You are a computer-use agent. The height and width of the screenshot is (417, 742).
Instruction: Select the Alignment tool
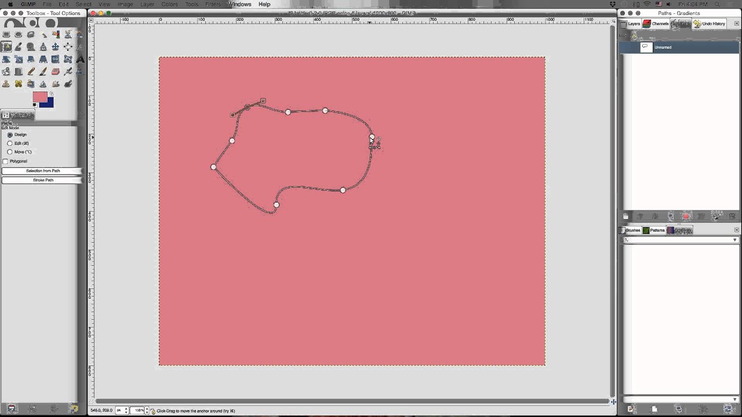pos(68,47)
